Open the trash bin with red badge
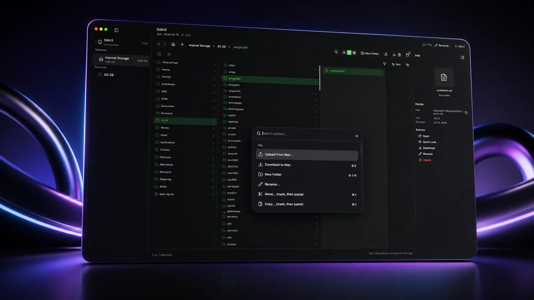534x300 pixels. [408, 55]
